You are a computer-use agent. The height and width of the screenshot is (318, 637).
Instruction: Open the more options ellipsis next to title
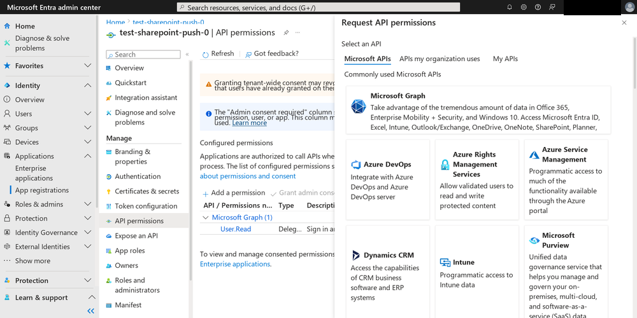click(x=297, y=32)
